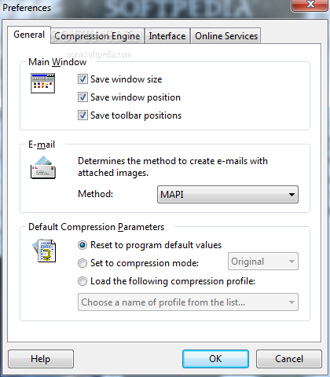Select Load the following compression profile
Image resolution: width=330 pixels, height=377 pixels.
pyautogui.click(x=82, y=281)
